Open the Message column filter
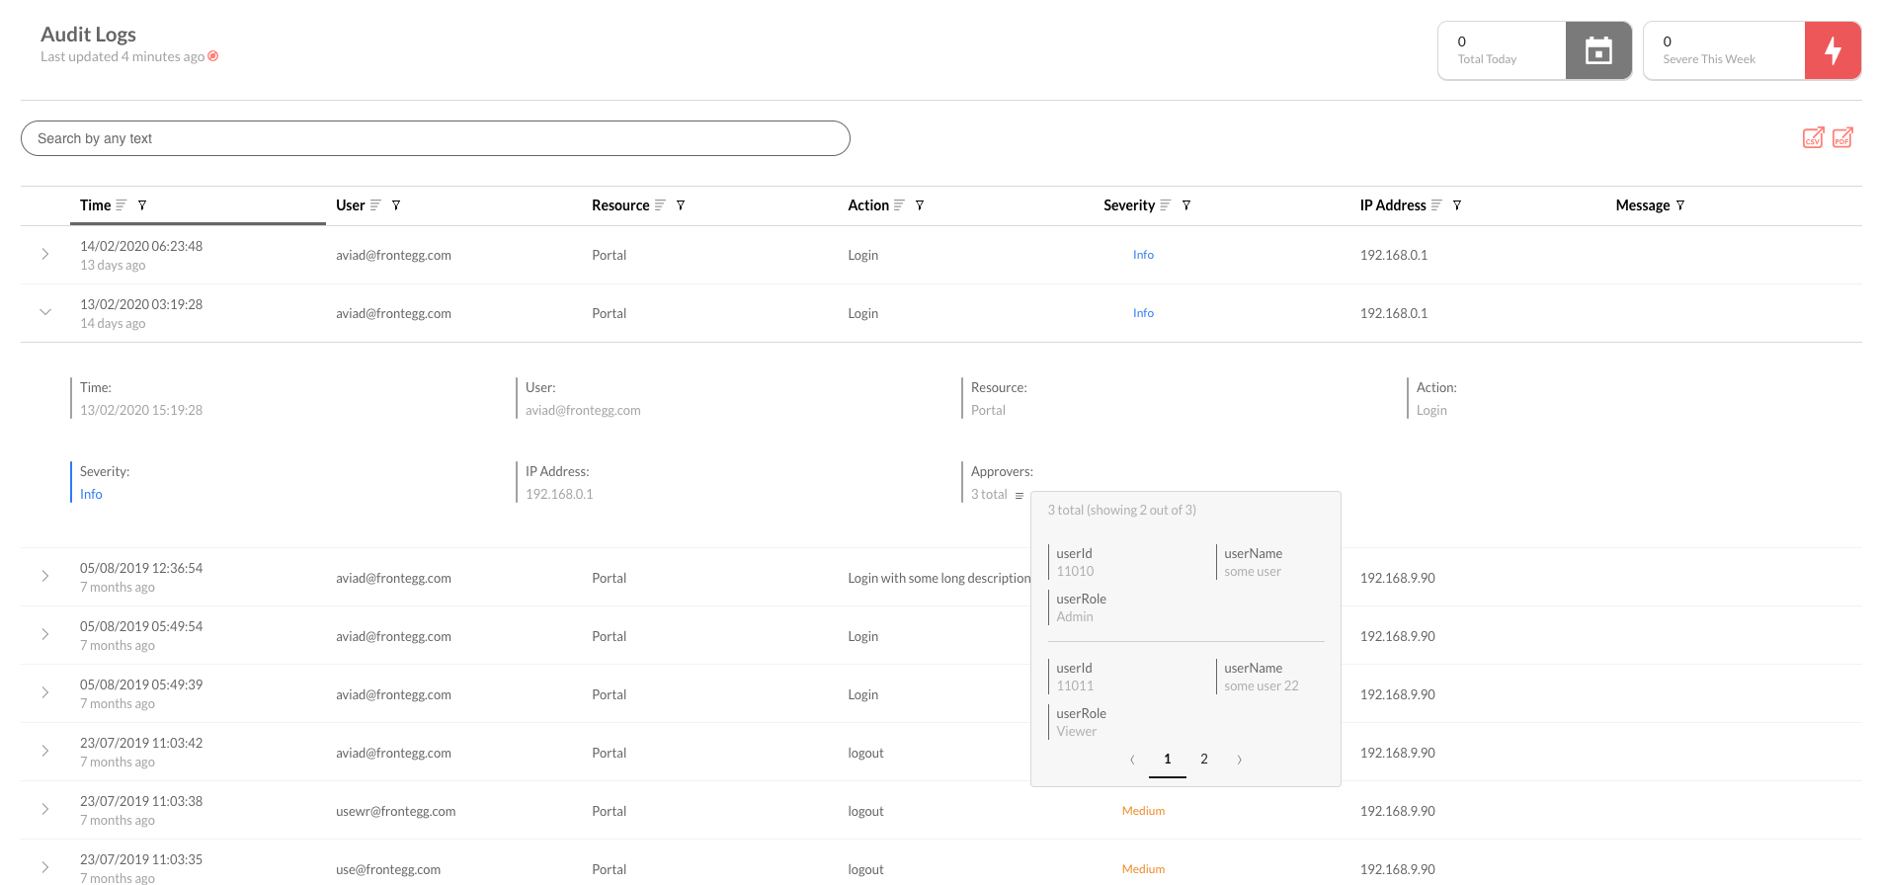 tap(1680, 205)
